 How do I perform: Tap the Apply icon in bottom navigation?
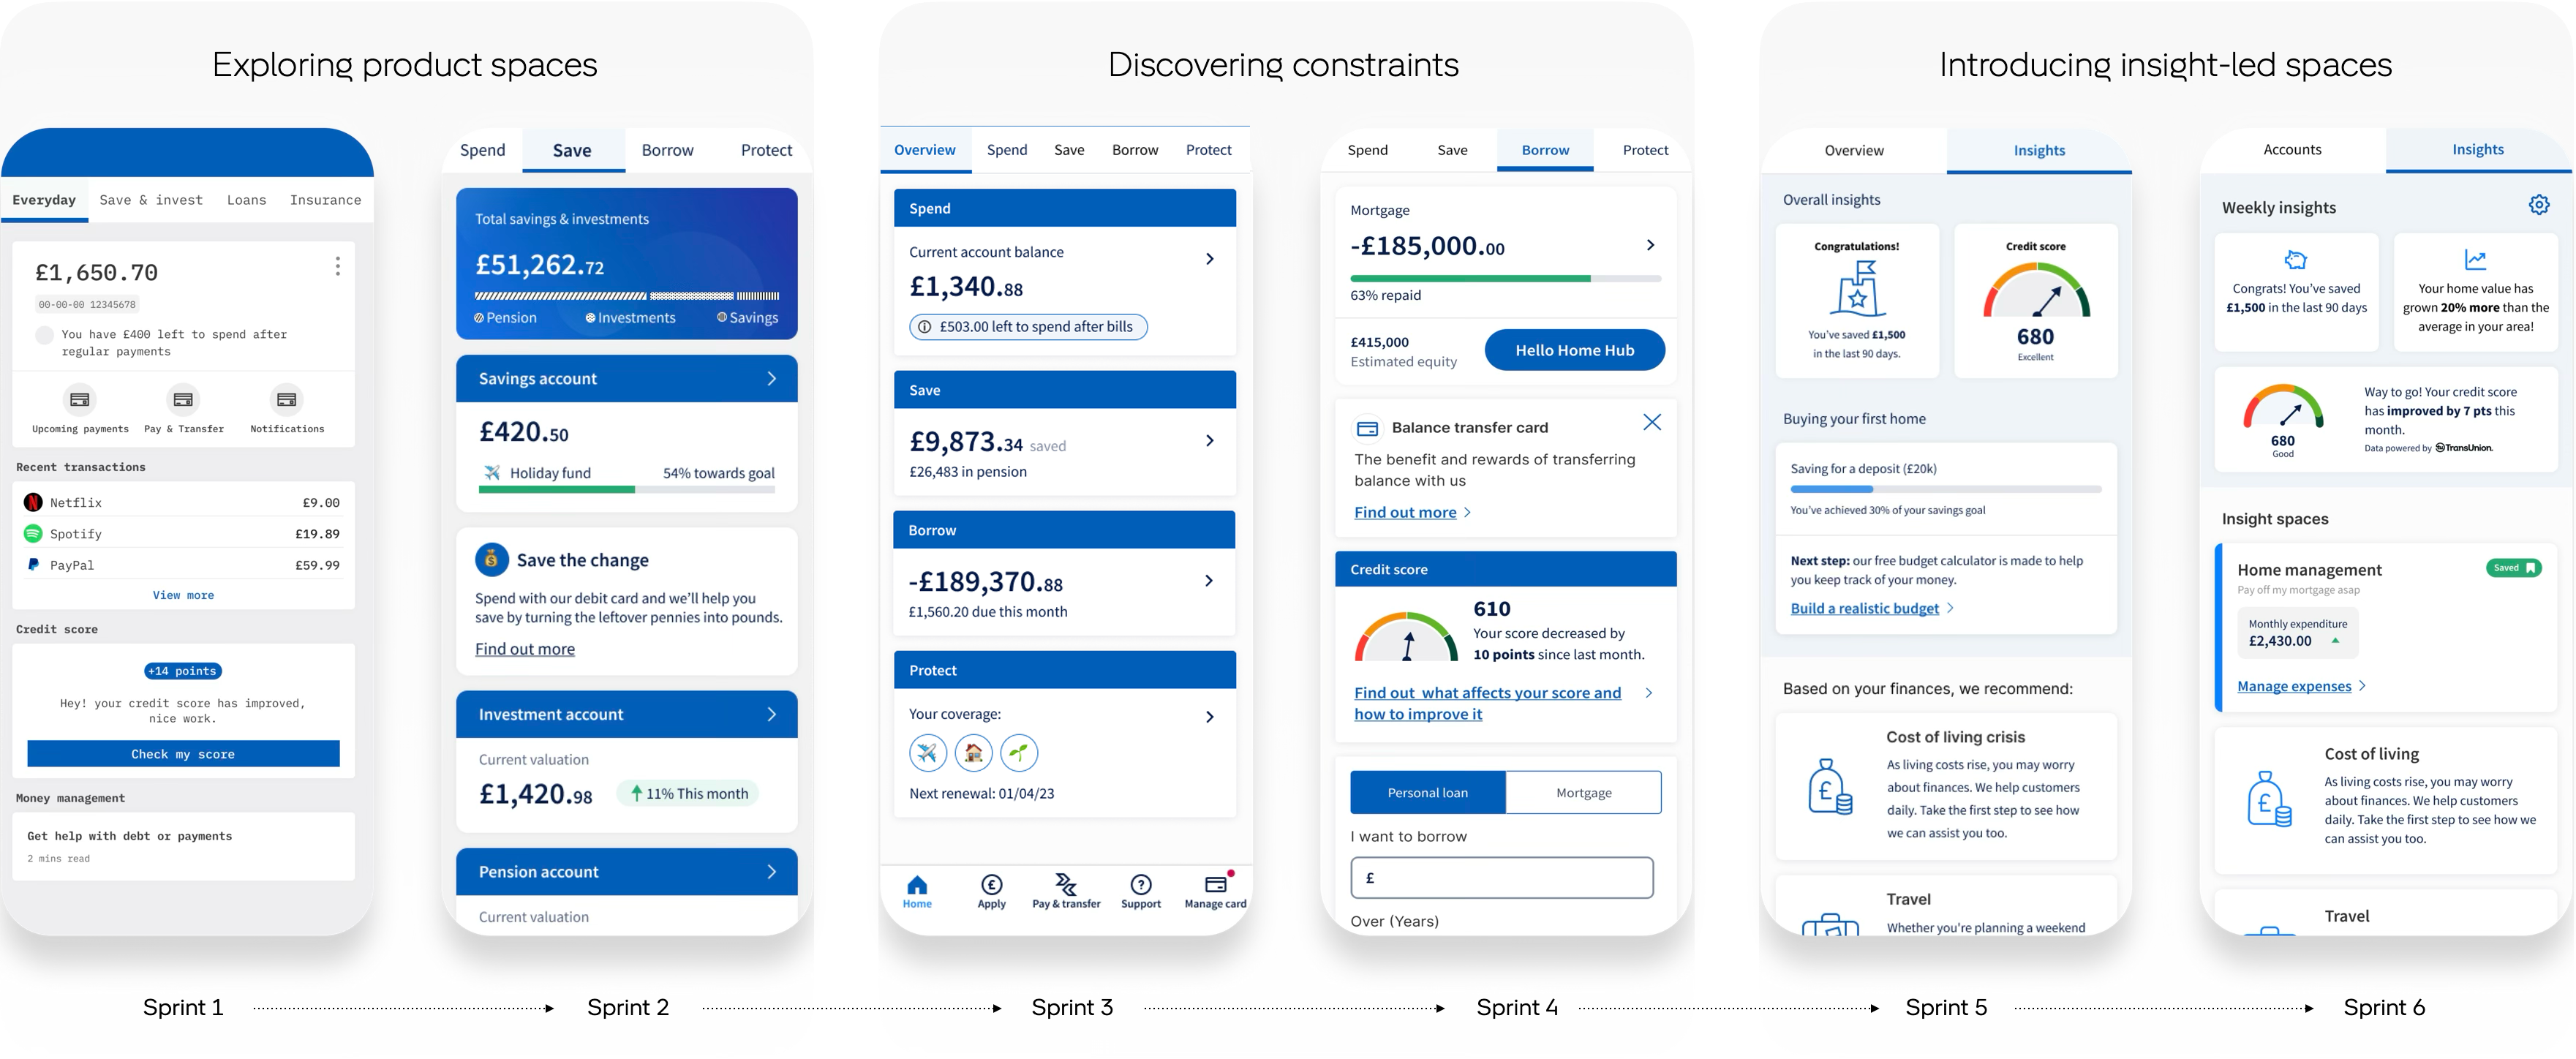point(991,885)
